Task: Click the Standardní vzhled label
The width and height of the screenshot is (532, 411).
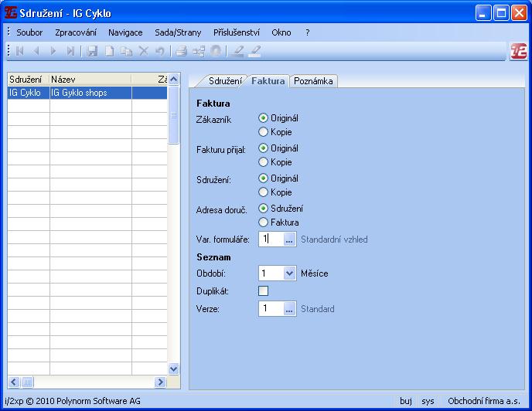Action: tap(334, 239)
